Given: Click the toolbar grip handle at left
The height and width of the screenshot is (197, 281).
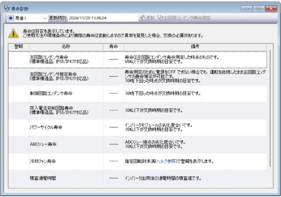Looking at the screenshot, I should coord(5,18).
